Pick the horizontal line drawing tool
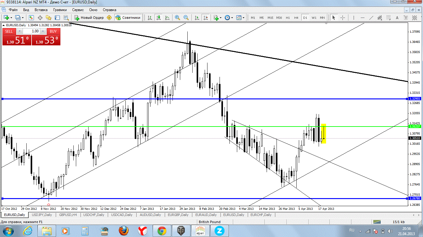This screenshot has height=237, width=423. (x=363, y=18)
